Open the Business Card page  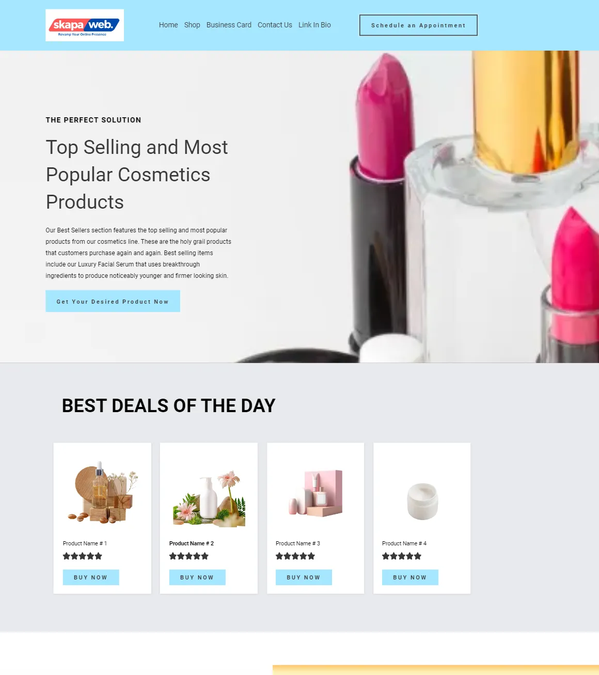point(229,25)
